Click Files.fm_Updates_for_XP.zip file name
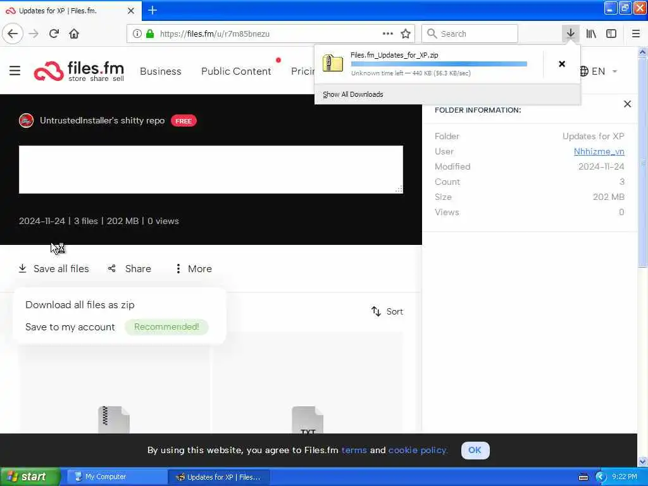This screenshot has height=486, width=648. click(394, 55)
